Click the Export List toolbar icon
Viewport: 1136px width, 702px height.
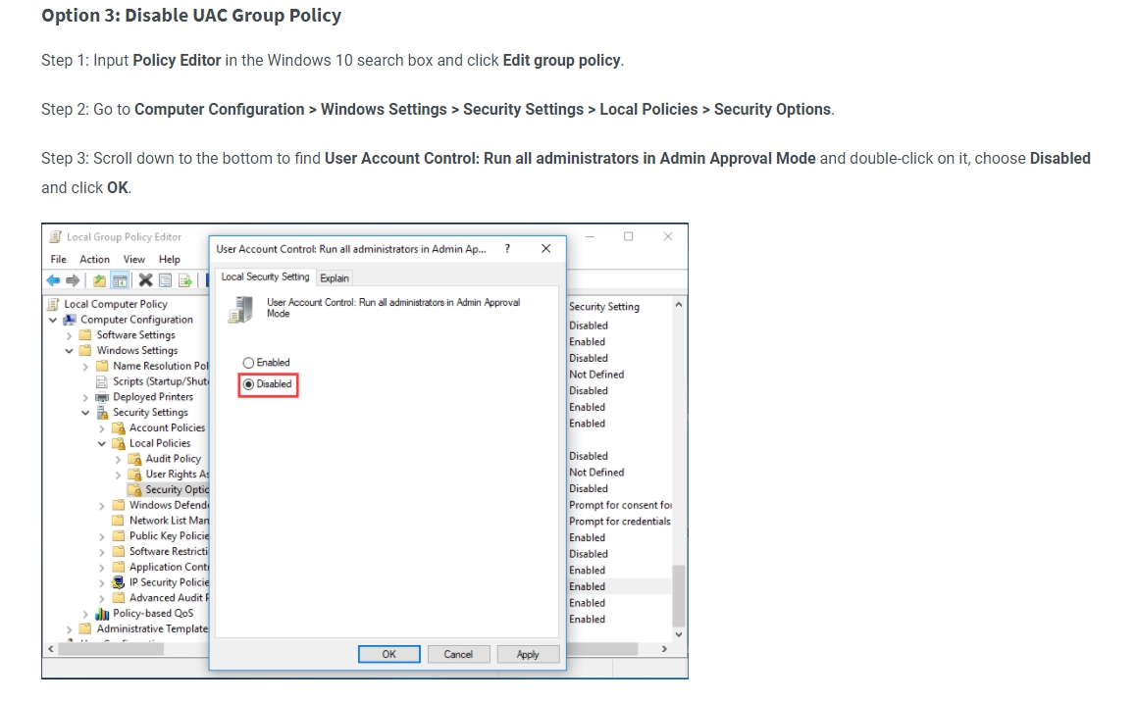coord(185,280)
